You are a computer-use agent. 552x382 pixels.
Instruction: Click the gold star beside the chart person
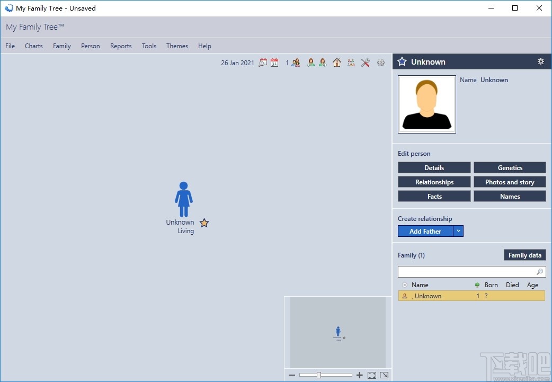pyautogui.click(x=204, y=223)
